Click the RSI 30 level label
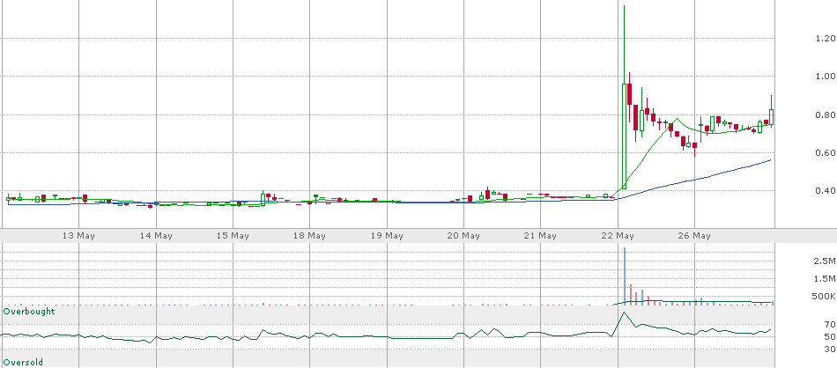 [x=830, y=350]
